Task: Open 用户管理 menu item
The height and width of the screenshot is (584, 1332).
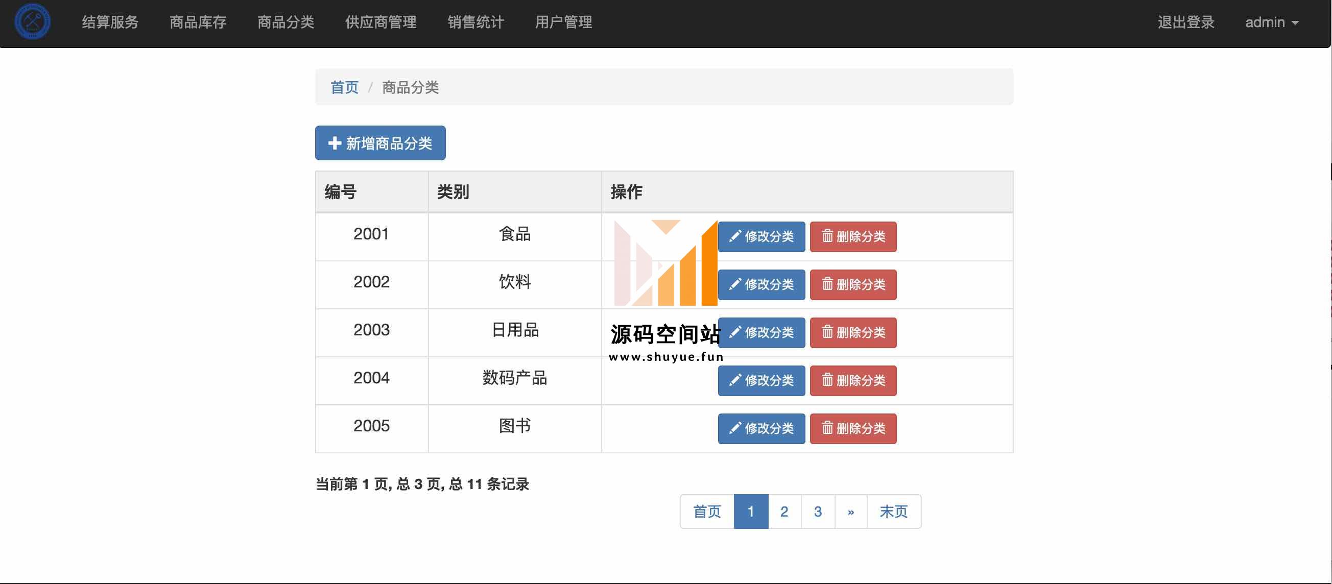Action: pyautogui.click(x=564, y=22)
